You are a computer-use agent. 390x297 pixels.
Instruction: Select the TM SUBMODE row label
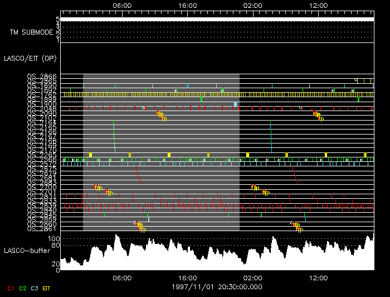pyautogui.click(x=31, y=32)
